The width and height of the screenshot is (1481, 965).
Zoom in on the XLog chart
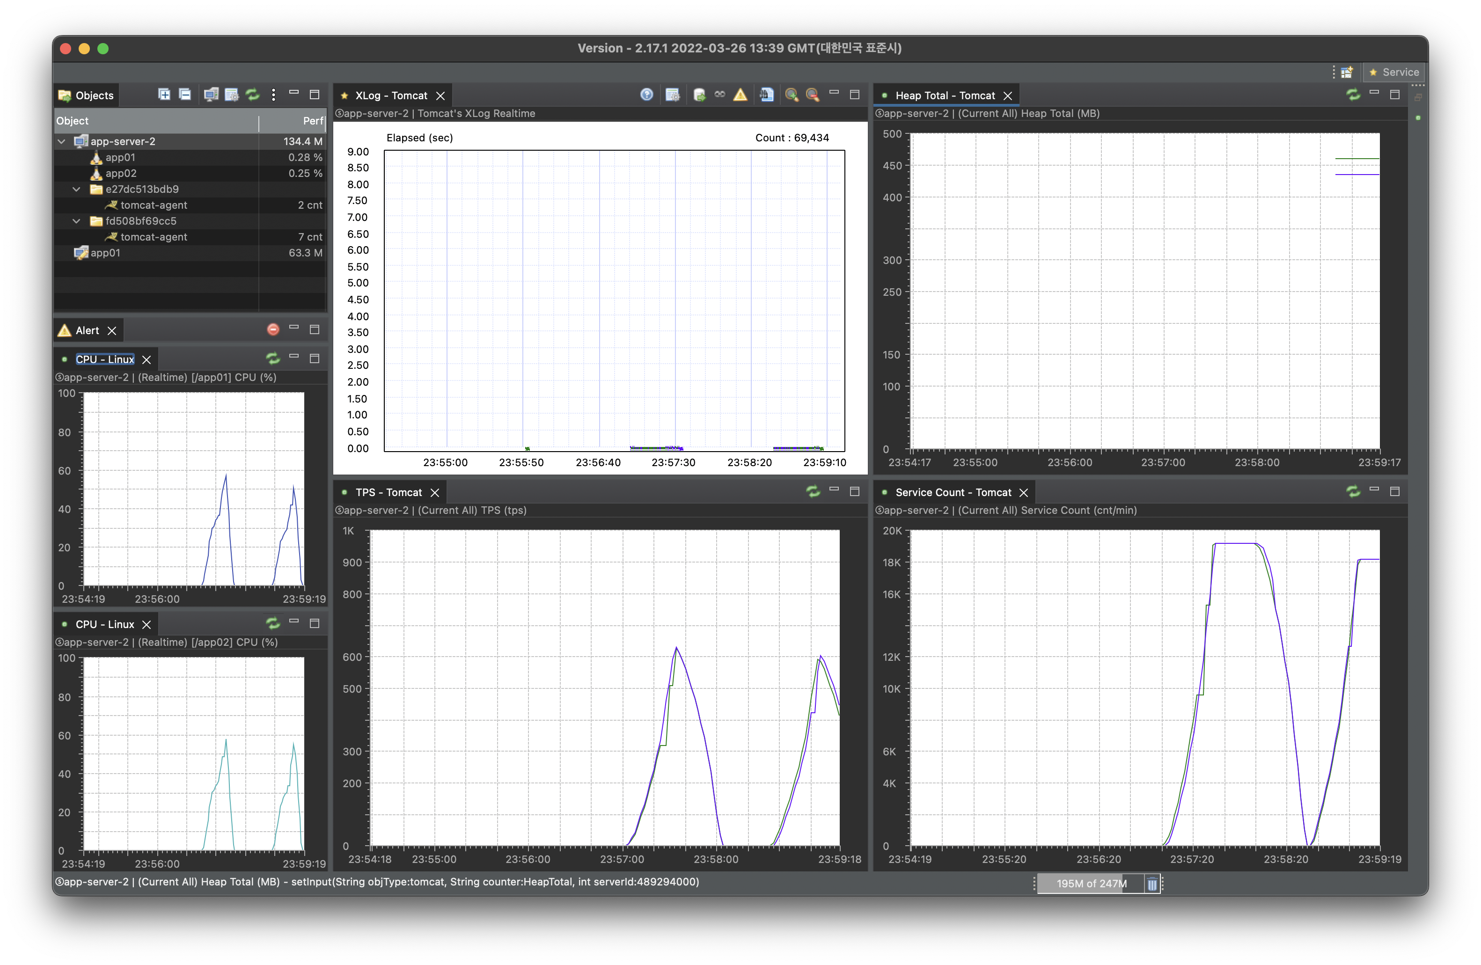pos(792,95)
